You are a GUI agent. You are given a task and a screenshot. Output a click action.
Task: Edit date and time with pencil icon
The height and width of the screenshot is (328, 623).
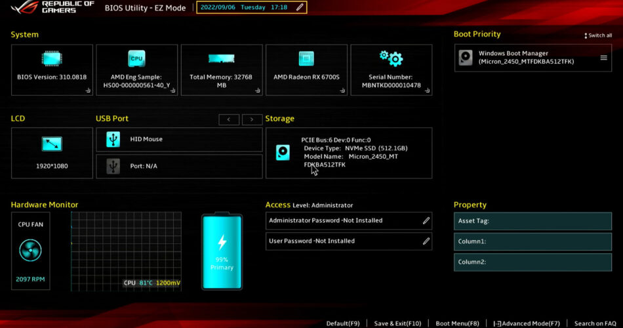tap(300, 7)
